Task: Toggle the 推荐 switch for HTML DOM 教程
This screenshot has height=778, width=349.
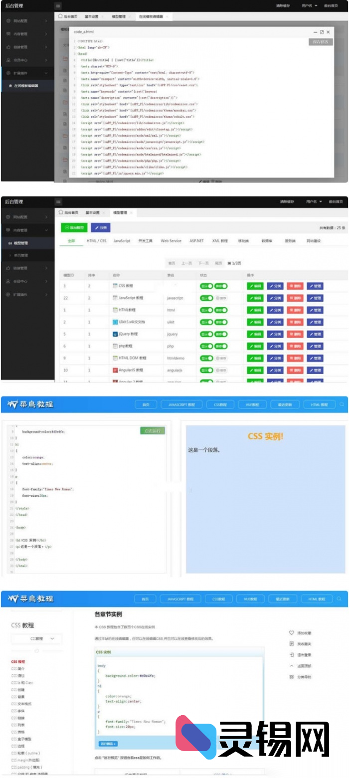Action: [221, 358]
